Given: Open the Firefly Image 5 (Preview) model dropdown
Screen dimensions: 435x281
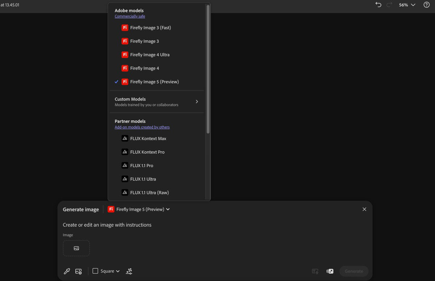Looking at the screenshot, I should [x=138, y=209].
